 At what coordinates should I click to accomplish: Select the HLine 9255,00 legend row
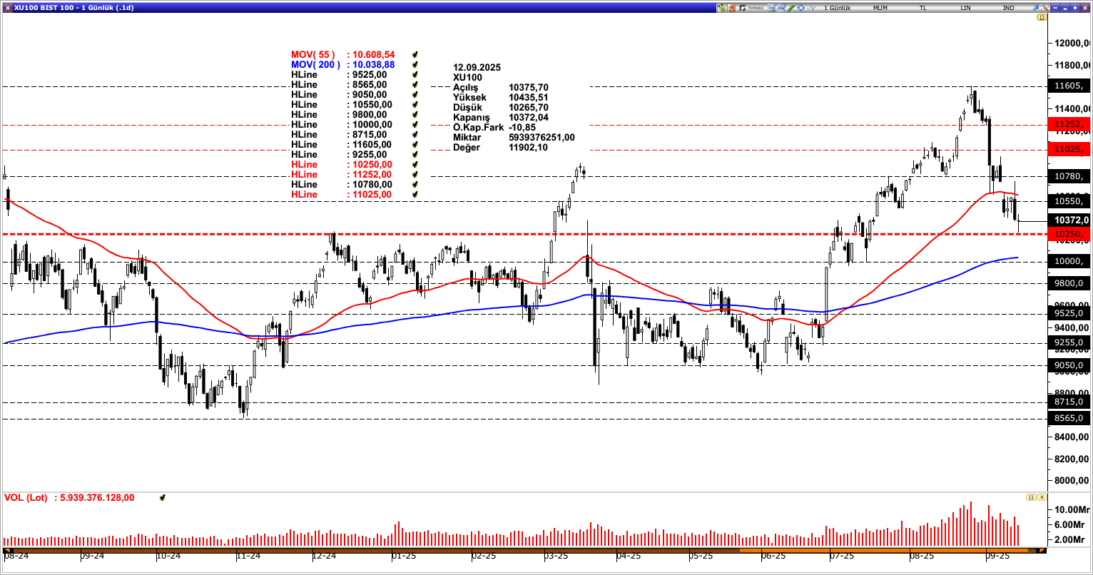tap(339, 155)
